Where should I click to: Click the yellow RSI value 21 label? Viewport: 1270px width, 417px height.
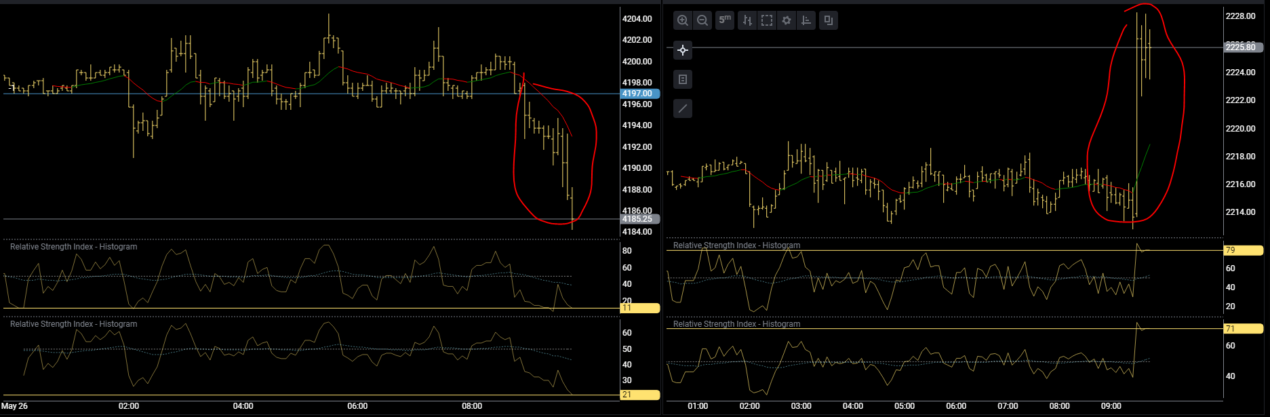[640, 395]
